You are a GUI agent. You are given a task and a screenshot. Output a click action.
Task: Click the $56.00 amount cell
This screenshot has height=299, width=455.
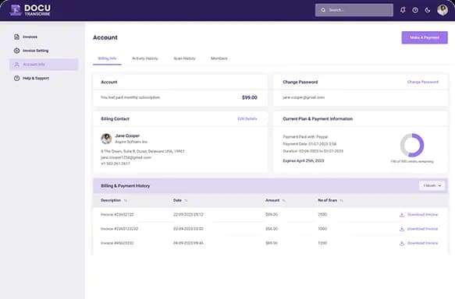coord(272,229)
